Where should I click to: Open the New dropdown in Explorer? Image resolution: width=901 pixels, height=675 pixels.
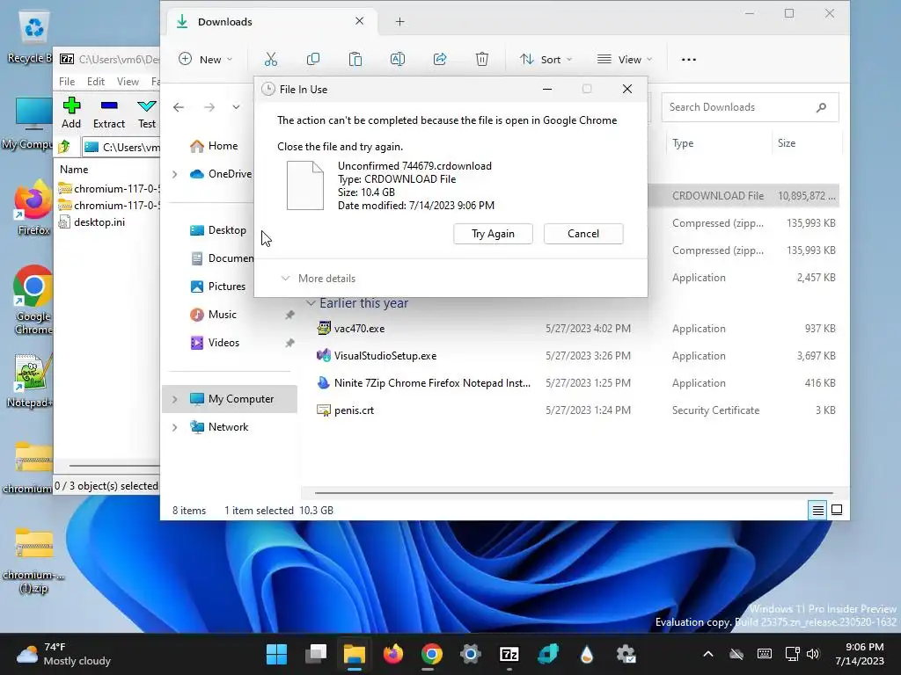pos(205,59)
